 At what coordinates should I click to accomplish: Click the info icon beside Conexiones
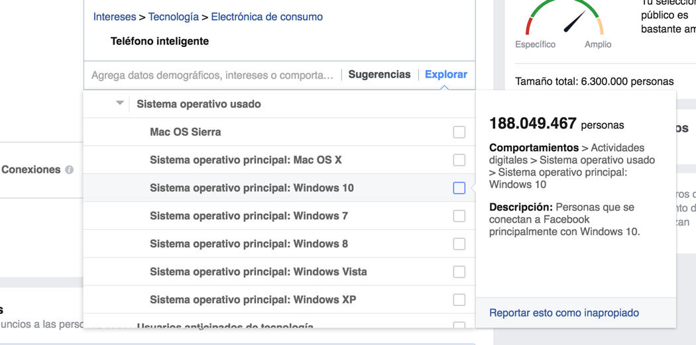[x=68, y=170]
